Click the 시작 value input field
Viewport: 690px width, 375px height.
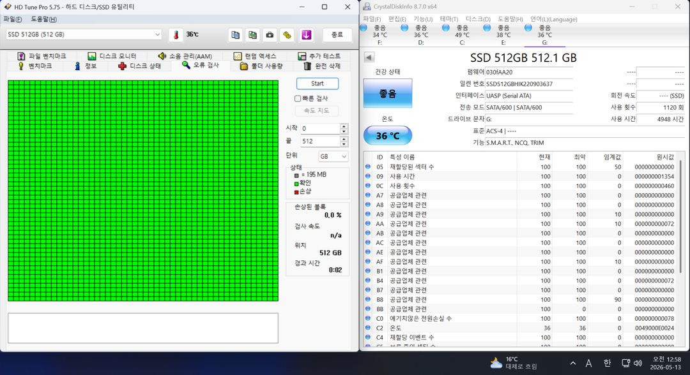320,128
